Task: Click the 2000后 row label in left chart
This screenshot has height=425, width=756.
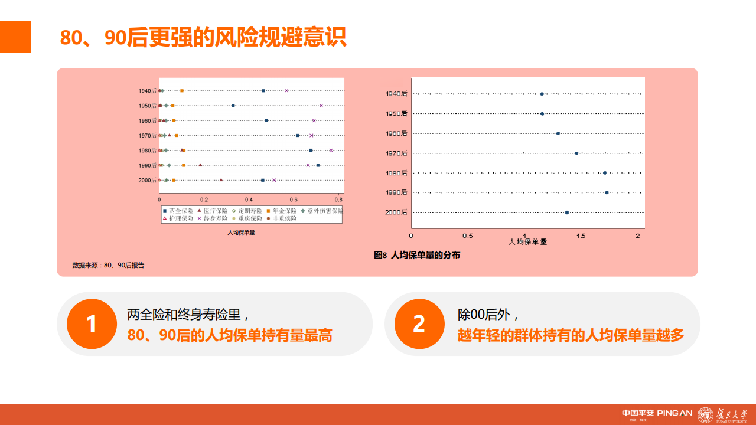Action: [x=147, y=180]
